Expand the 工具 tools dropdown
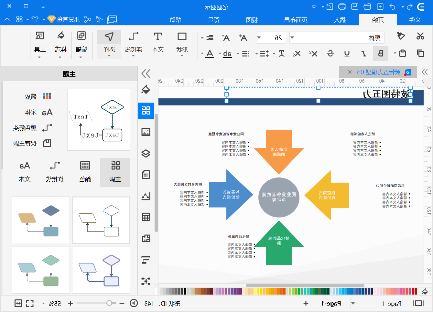This screenshot has height=312, width=433. pos(39,57)
